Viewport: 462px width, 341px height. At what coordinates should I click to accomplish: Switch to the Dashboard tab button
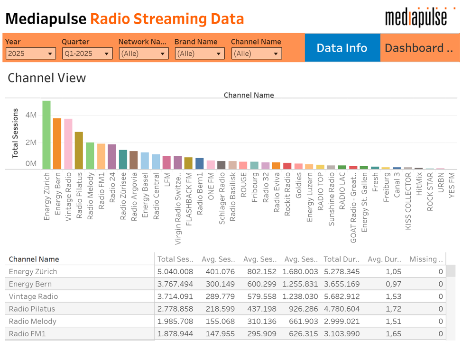pos(419,48)
